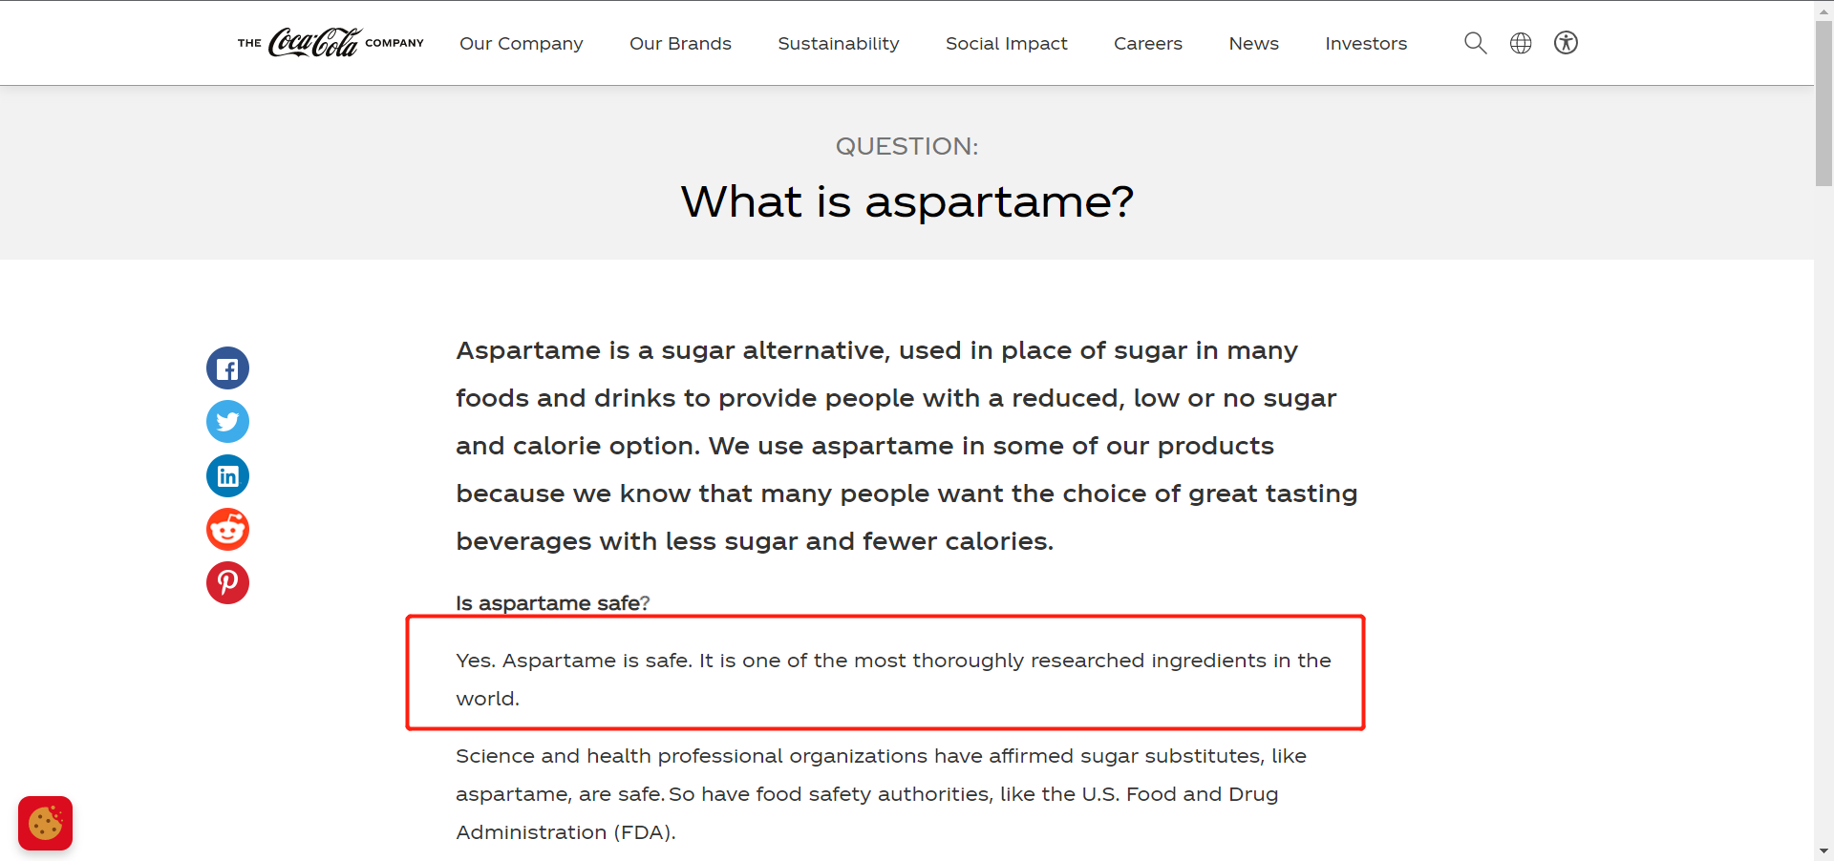Go to the Careers section
This screenshot has width=1834, height=861.
[x=1147, y=44]
